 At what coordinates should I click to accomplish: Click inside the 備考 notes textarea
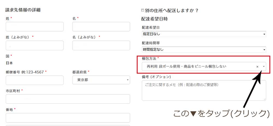point(203,91)
